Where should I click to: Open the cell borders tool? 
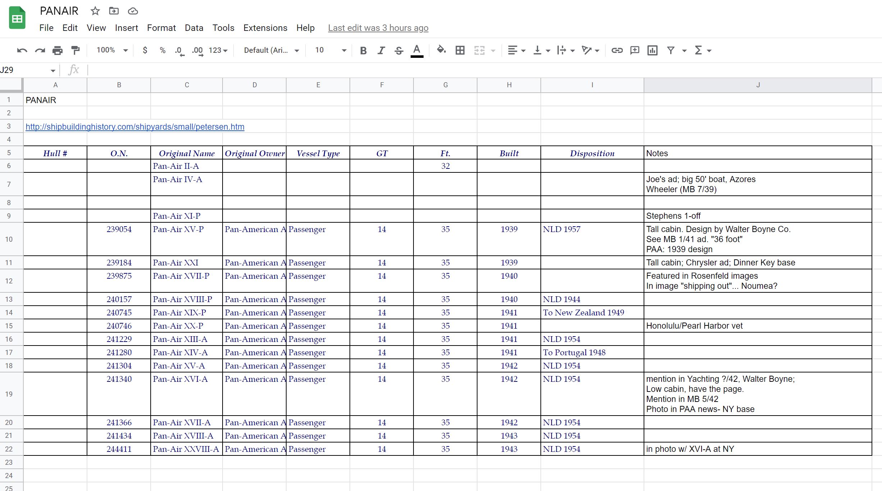460,50
